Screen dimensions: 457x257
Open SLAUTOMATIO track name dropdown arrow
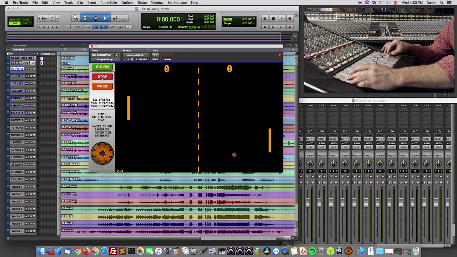[34, 58]
